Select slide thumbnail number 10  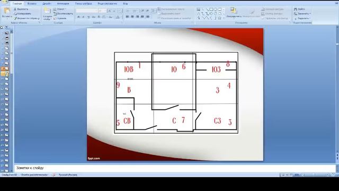pos(7,79)
